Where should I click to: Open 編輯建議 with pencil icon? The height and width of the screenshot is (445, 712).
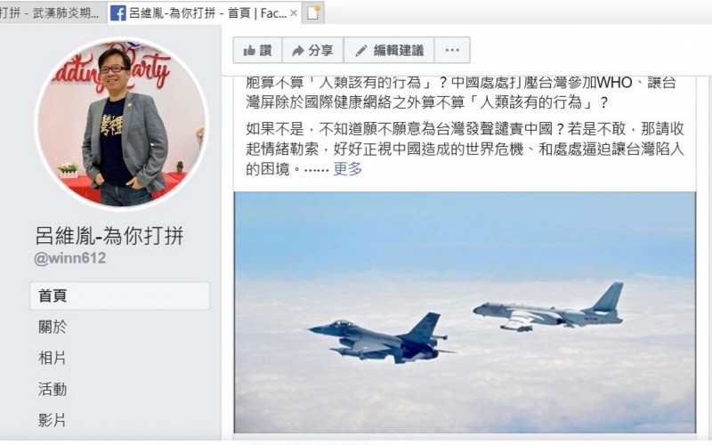pos(389,51)
